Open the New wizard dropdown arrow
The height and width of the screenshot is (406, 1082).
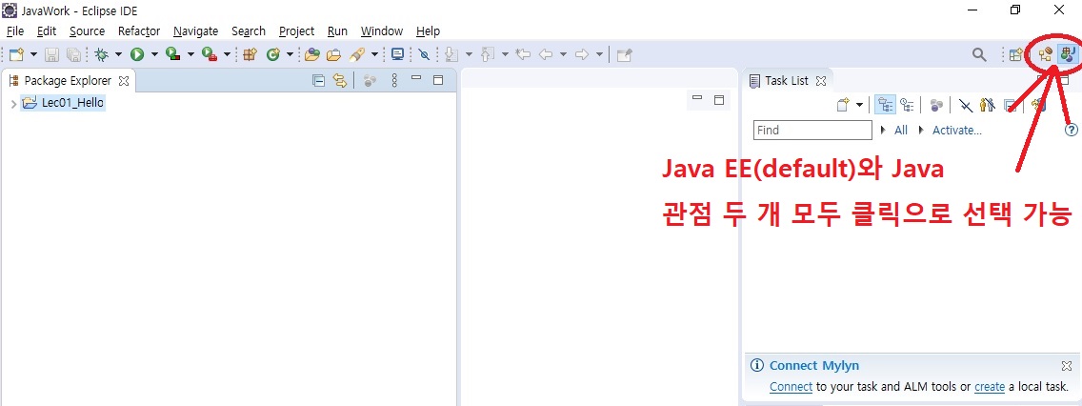click(x=33, y=54)
